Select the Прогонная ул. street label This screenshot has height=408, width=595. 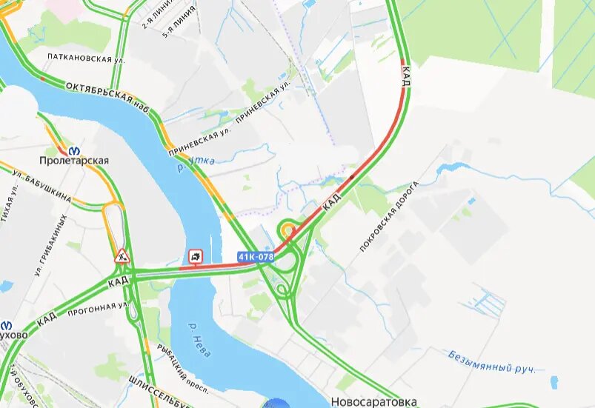(x=99, y=309)
